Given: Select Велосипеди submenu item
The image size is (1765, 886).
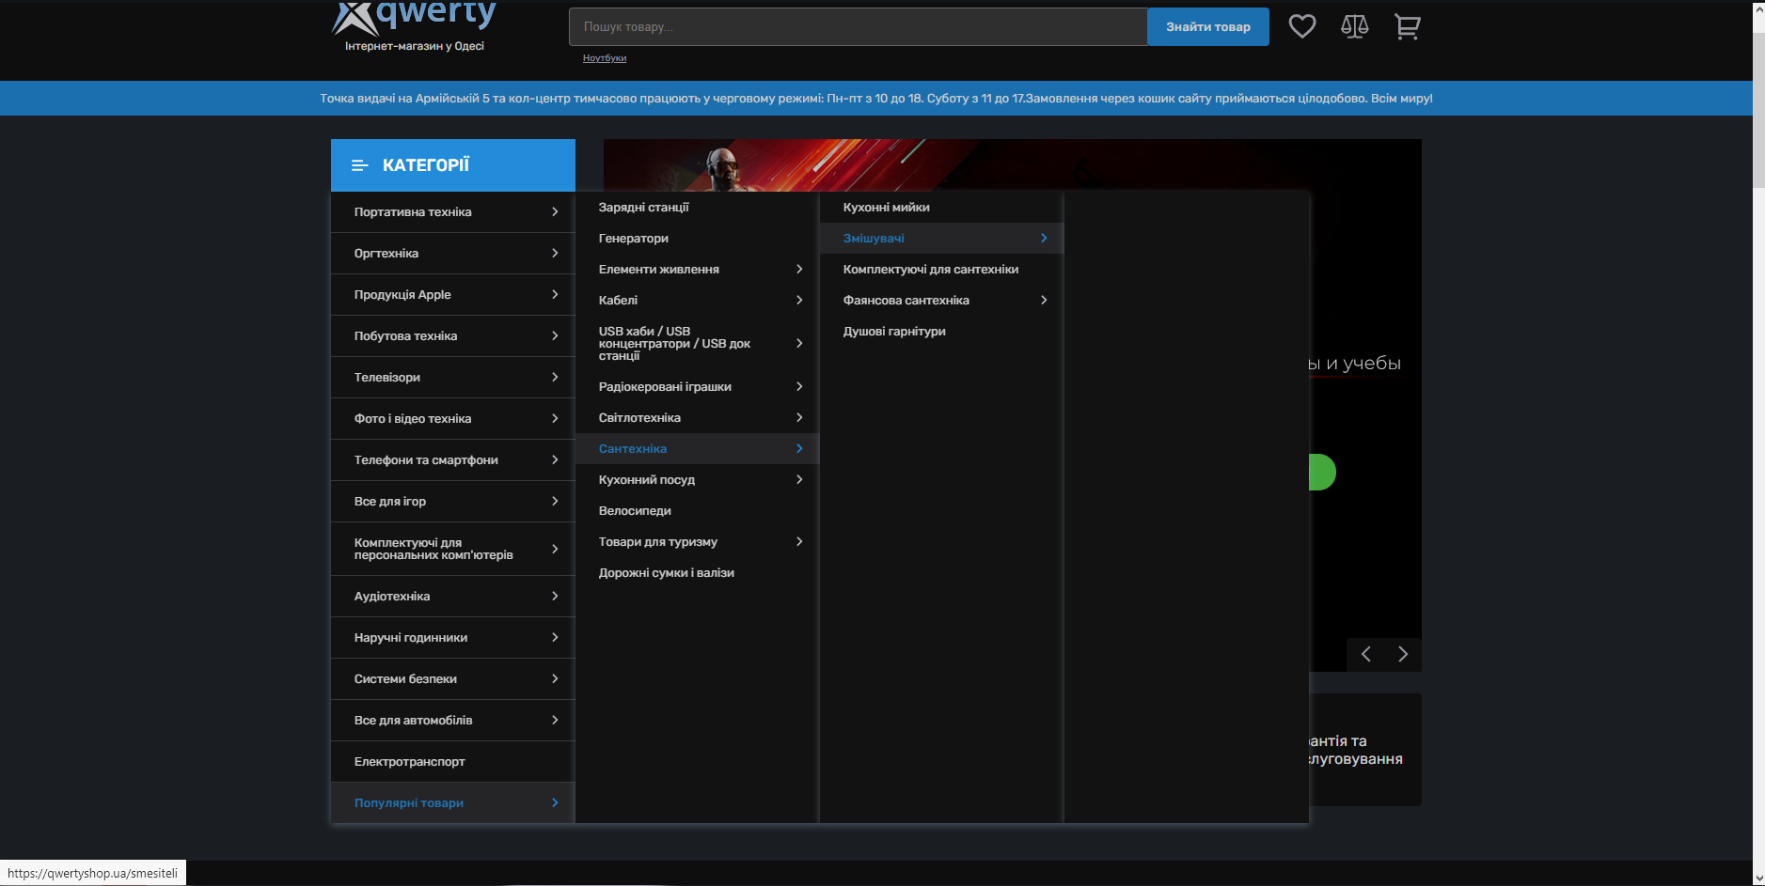Looking at the screenshot, I should pos(698,511).
